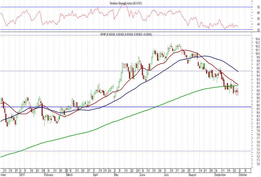Click the 8.0 price axis label

(x=258, y=127)
